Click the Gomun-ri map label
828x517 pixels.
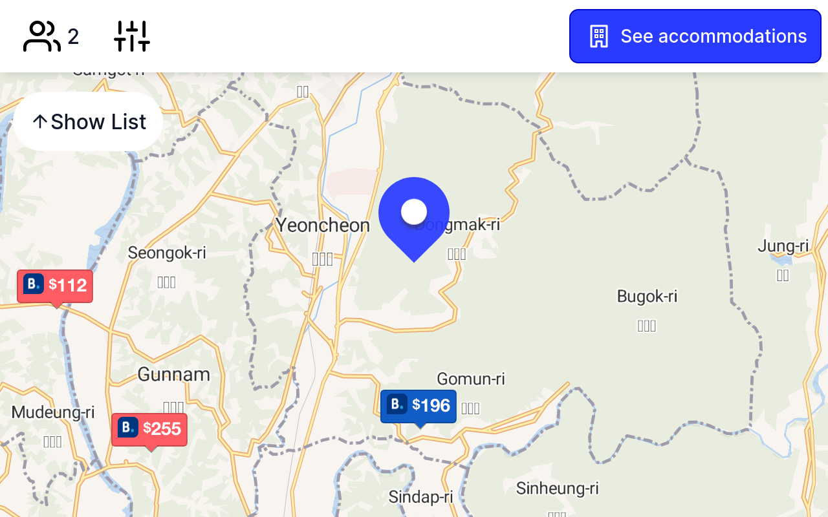click(471, 379)
